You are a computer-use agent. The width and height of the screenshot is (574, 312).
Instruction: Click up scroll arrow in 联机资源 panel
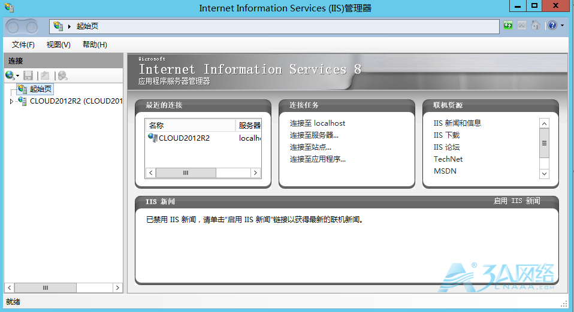pyautogui.click(x=545, y=123)
